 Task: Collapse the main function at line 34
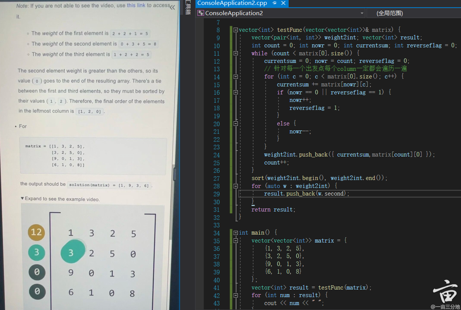(236, 233)
